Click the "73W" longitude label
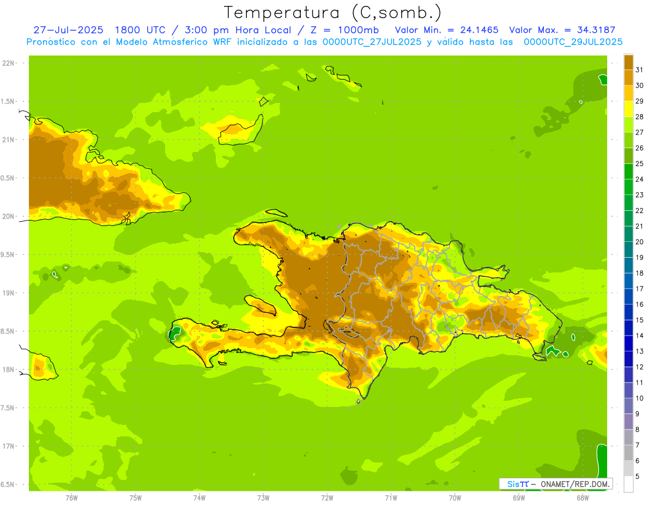Screen dimensions: 654x505 coord(263,498)
